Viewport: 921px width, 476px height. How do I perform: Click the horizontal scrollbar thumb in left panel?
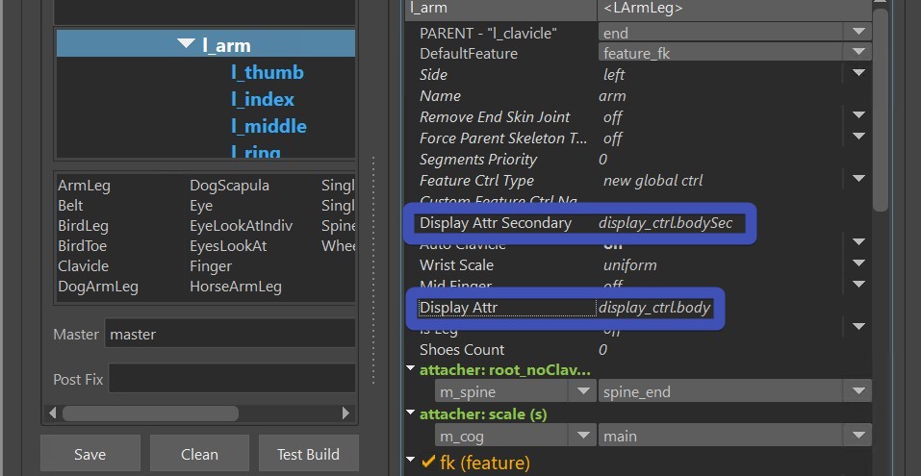[x=150, y=413]
